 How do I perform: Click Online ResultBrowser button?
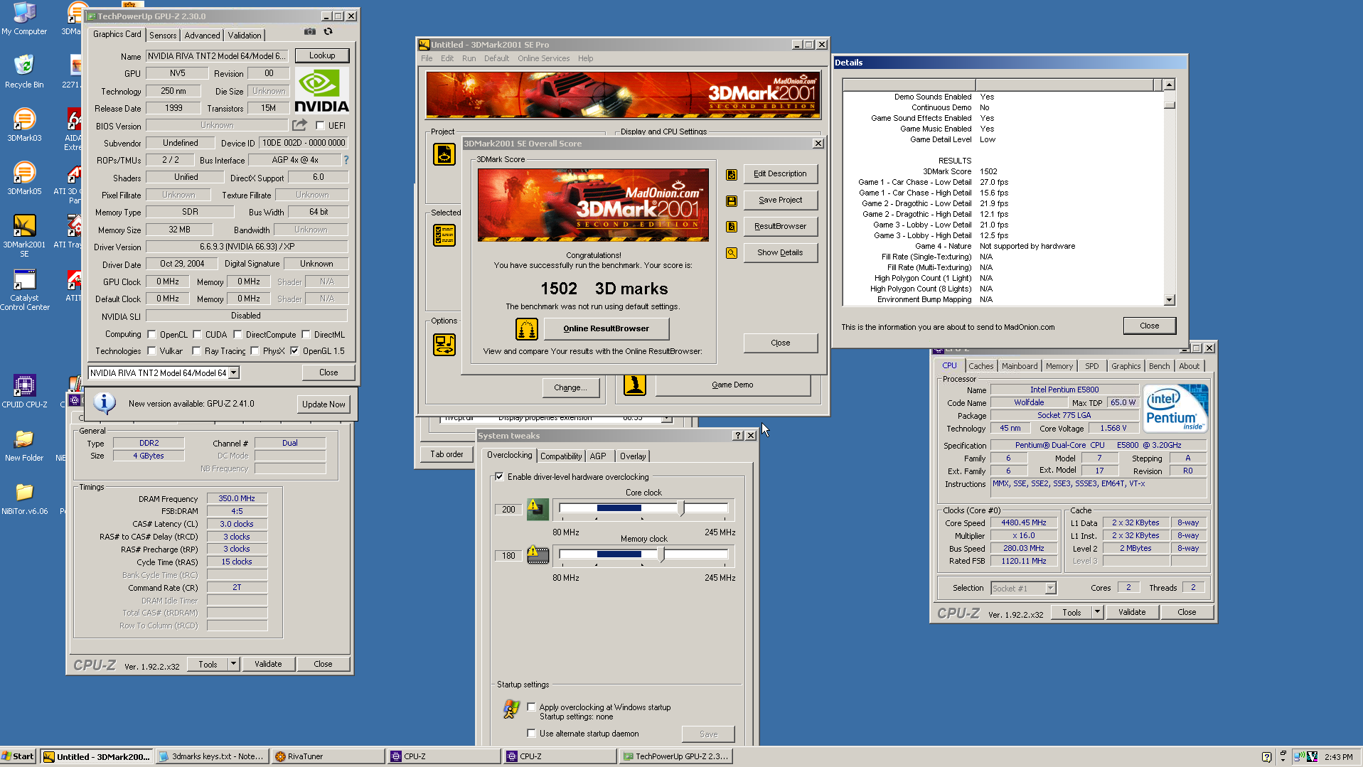(606, 329)
